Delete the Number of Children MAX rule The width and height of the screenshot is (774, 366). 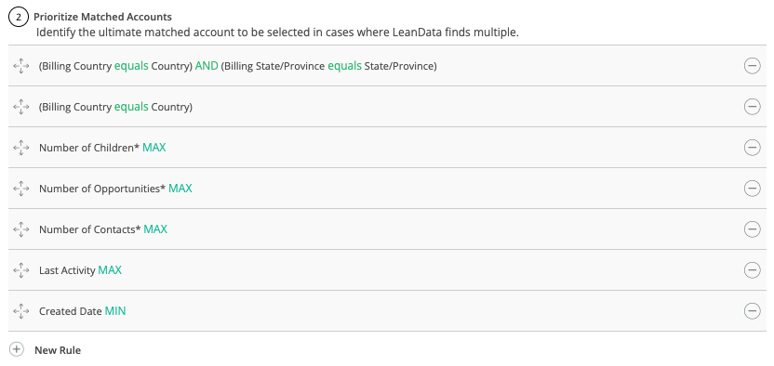pyautogui.click(x=752, y=148)
